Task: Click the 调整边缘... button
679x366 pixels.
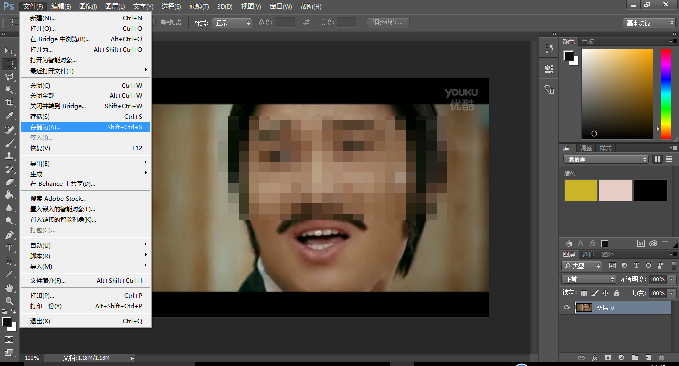Action: tap(388, 22)
